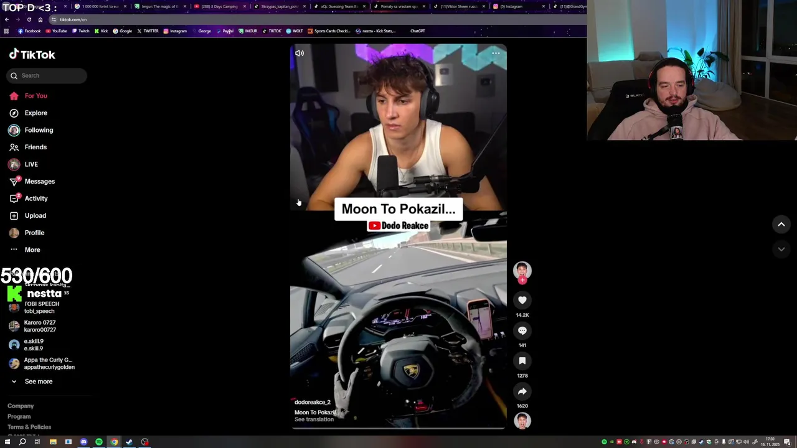This screenshot has height=448, width=797.
Task: Switch to the 1 000 000 forint tab
Action: click(x=100, y=7)
